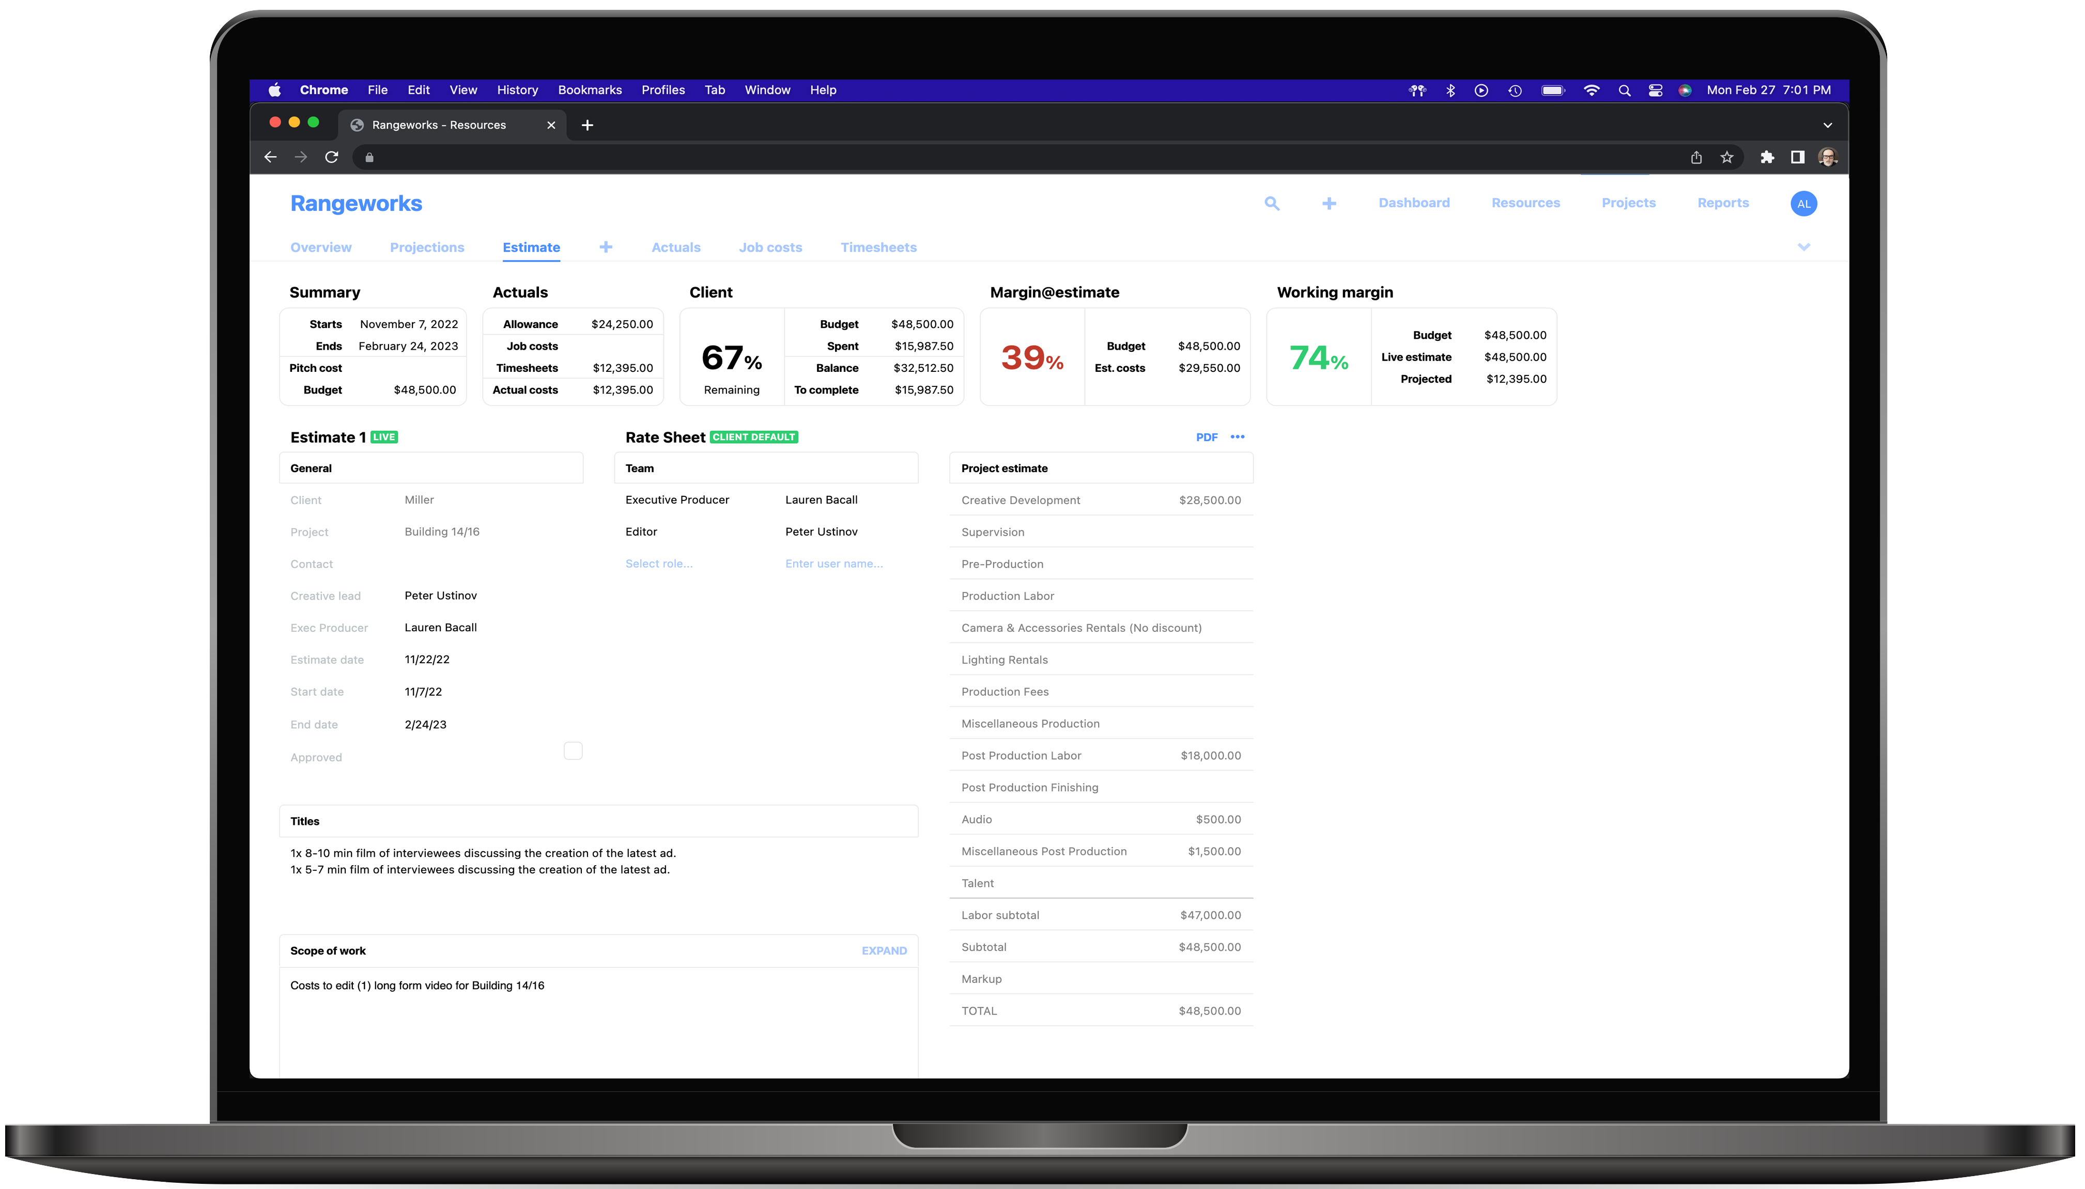Open Bluetooth status in the menu bar
Viewport: 2085px width, 1189px height.
click(1451, 90)
